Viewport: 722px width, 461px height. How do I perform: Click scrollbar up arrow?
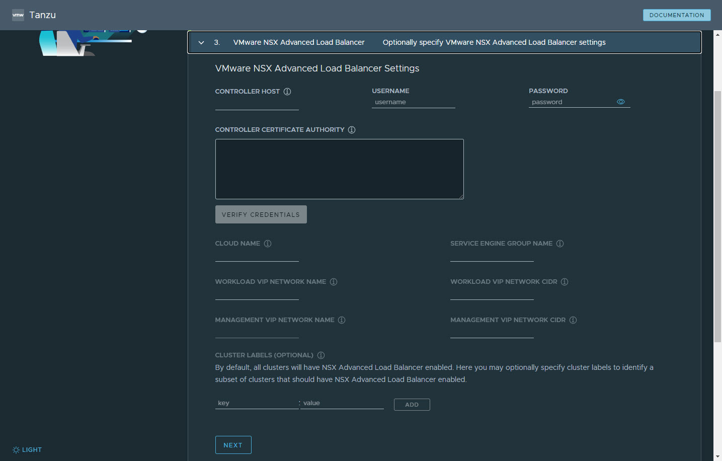point(717,34)
